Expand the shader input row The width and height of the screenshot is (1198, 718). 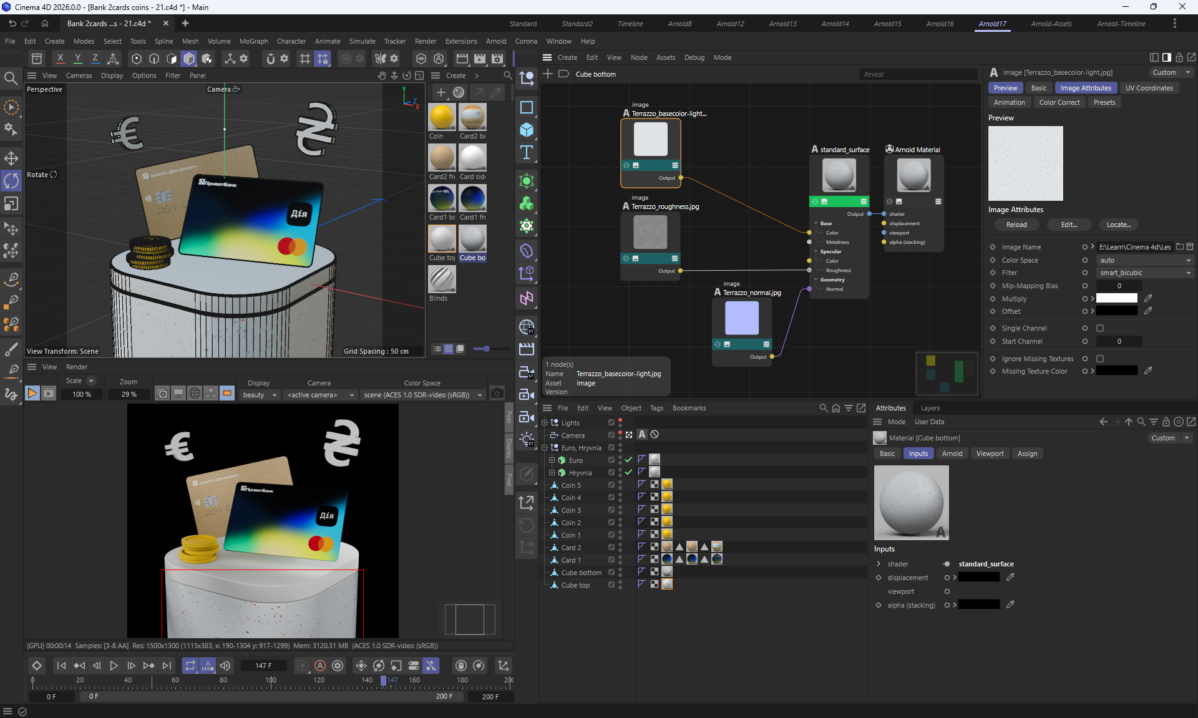pyautogui.click(x=879, y=564)
